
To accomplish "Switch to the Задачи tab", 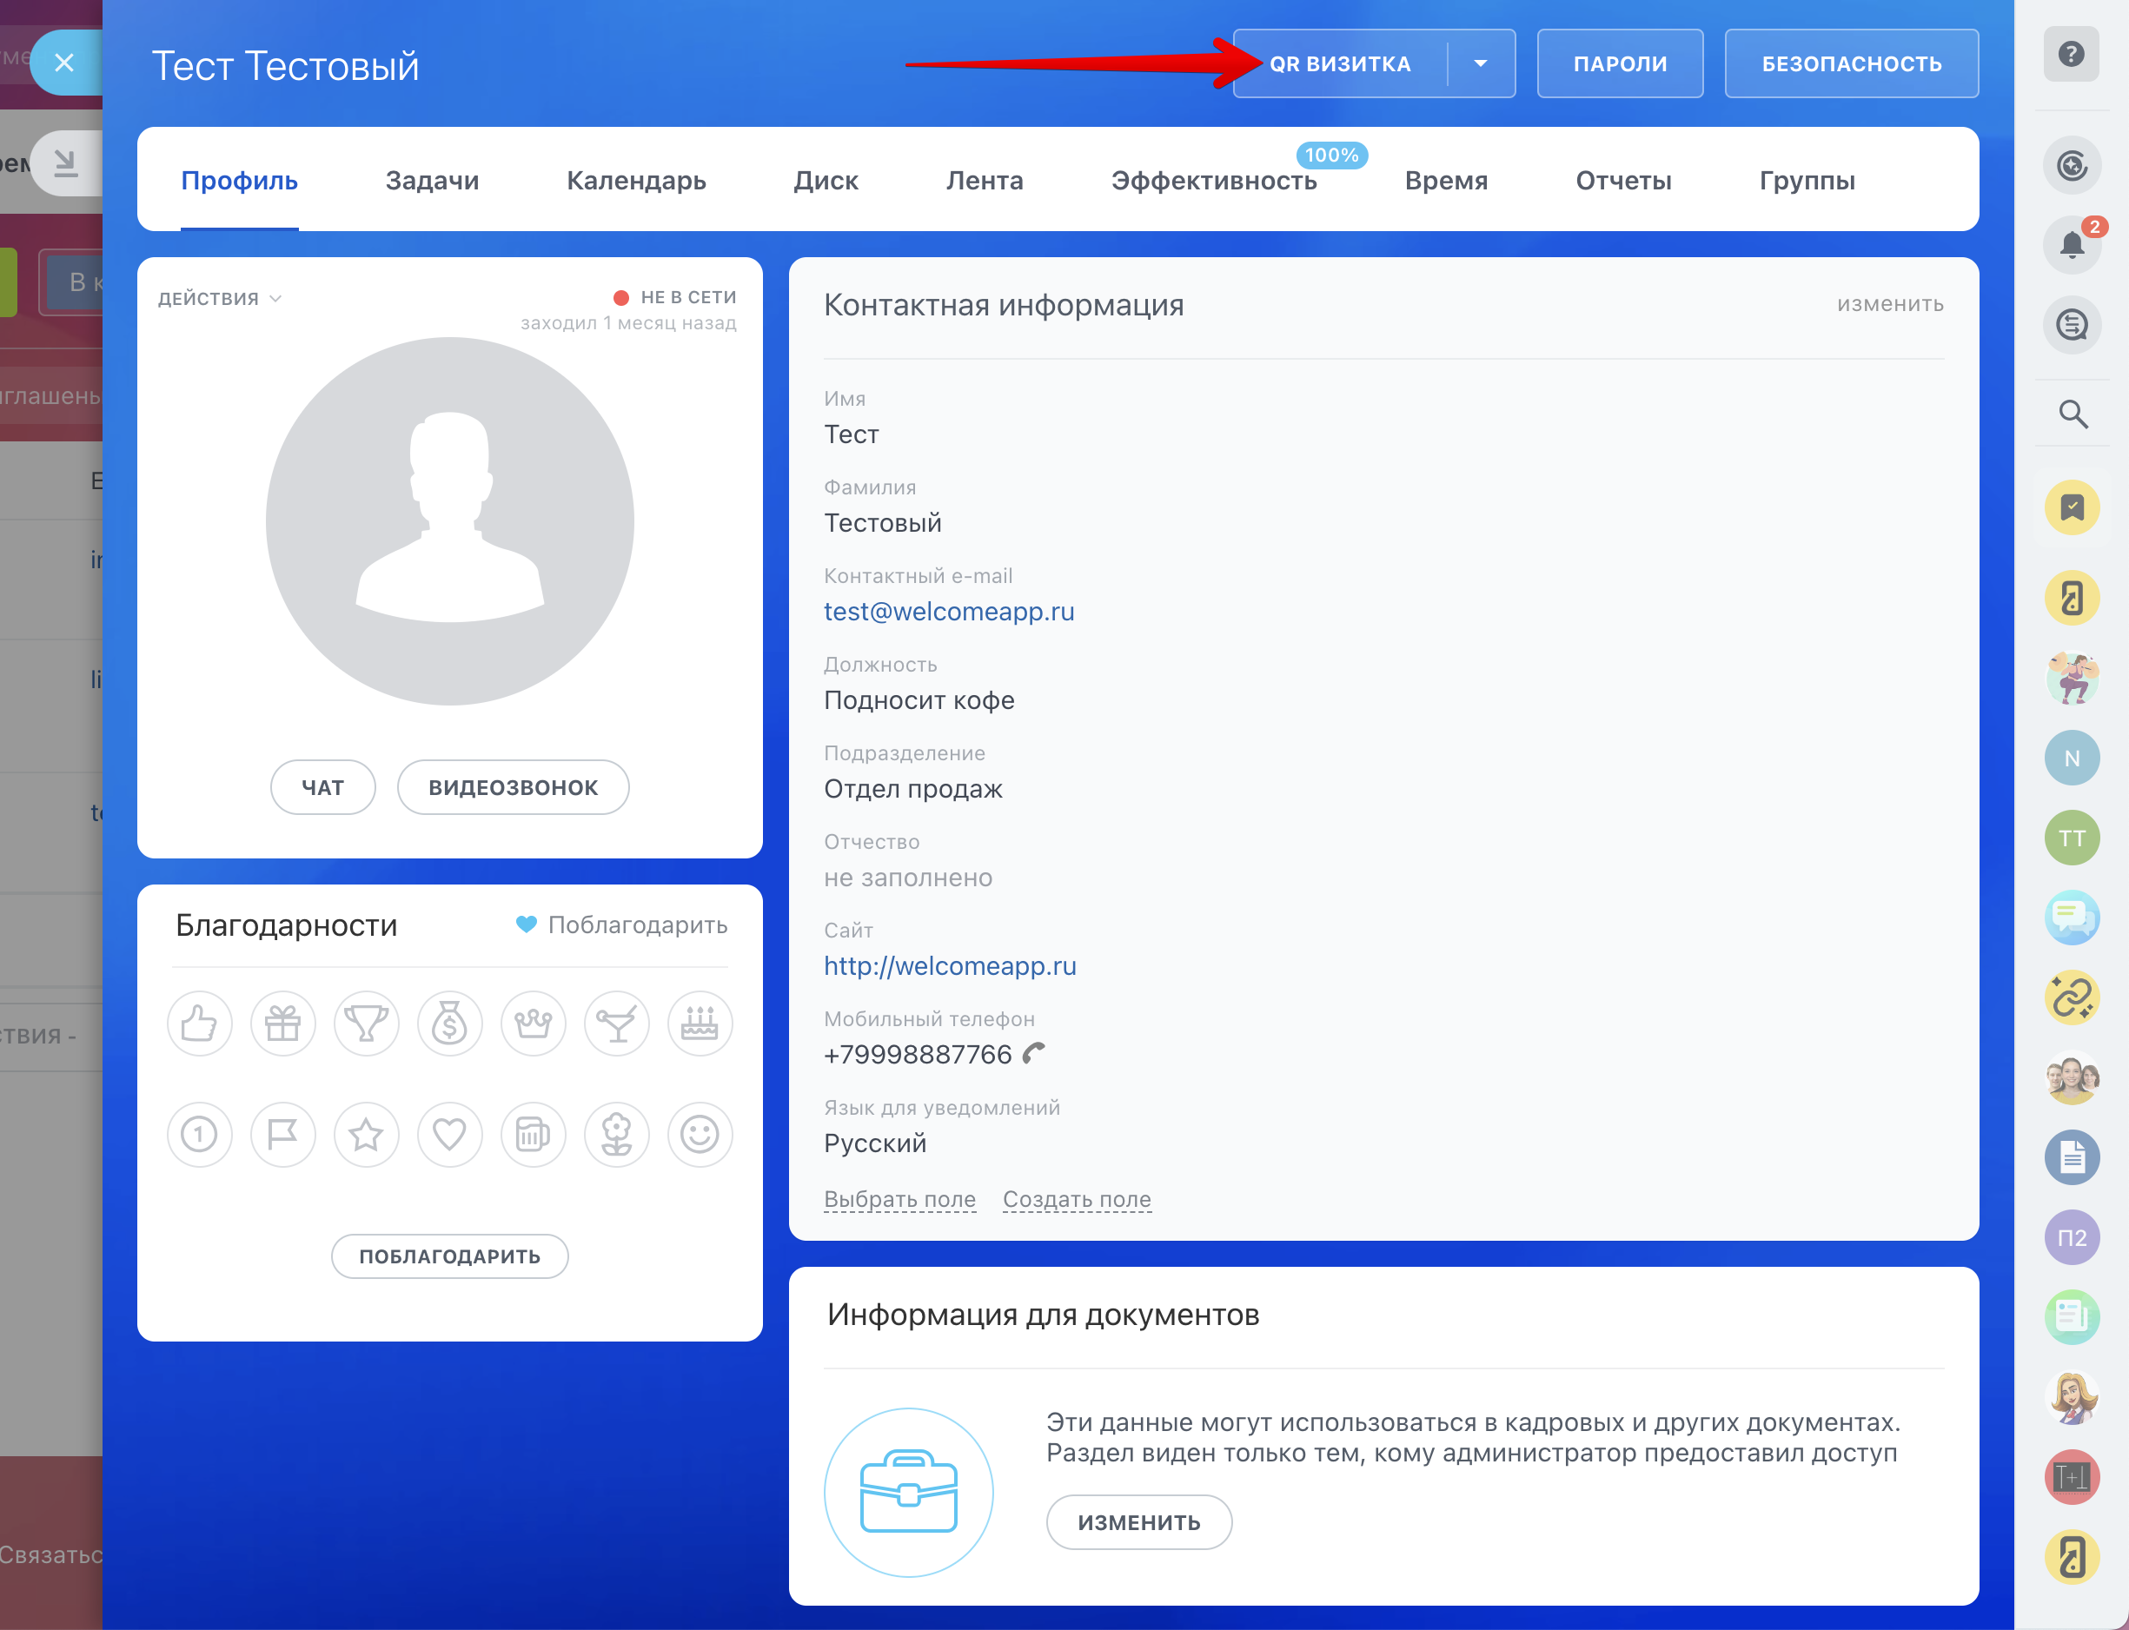I will [x=432, y=182].
